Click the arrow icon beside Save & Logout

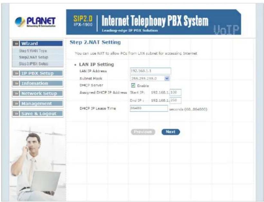click(x=16, y=113)
